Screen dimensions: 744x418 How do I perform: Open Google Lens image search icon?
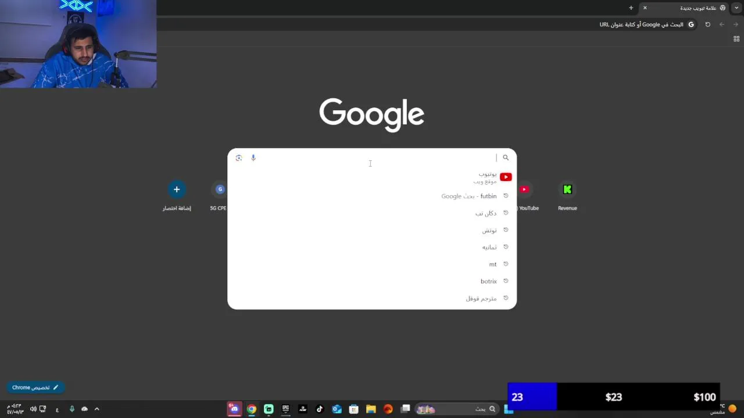[239, 157]
